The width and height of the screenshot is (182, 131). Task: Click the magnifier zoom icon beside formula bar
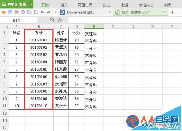(x=52, y=20)
